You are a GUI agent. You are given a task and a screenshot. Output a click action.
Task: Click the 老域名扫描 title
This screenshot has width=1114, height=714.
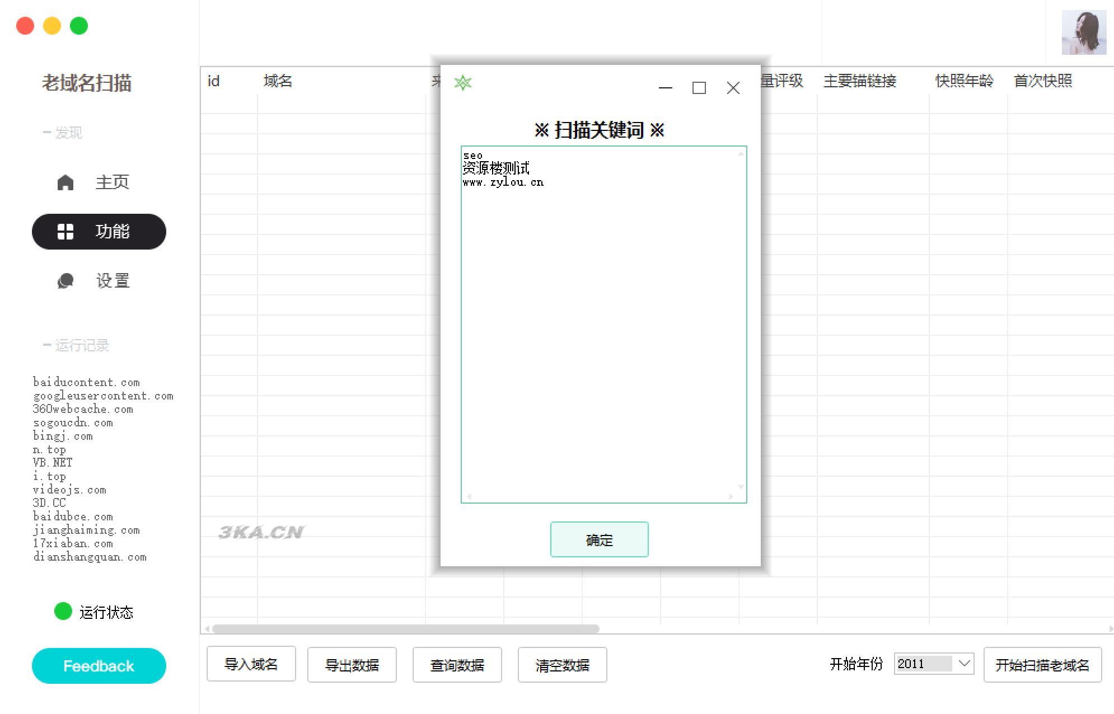click(87, 83)
